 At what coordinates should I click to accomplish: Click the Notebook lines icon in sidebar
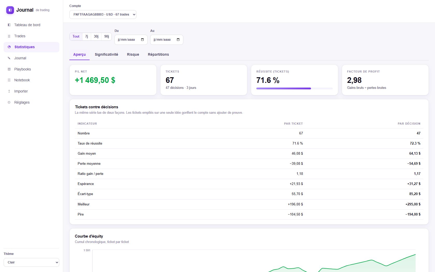point(9,80)
